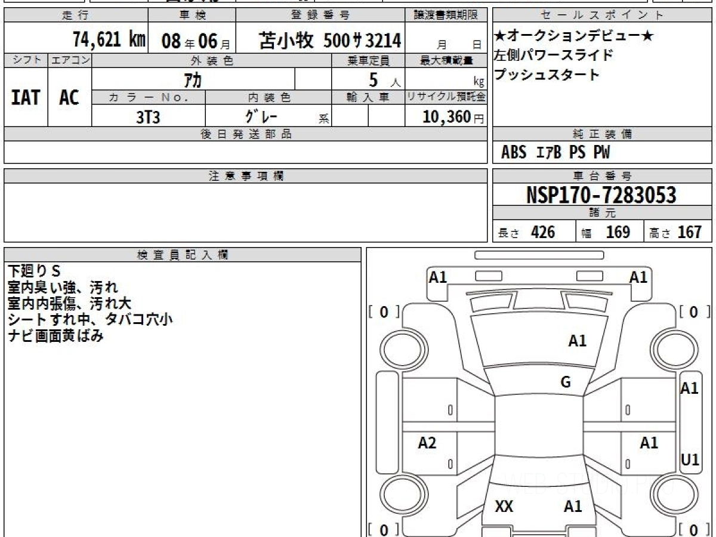Viewport: 716px width, 537px height.
Task: Select the 最大積載量 header
Action: click(446, 60)
